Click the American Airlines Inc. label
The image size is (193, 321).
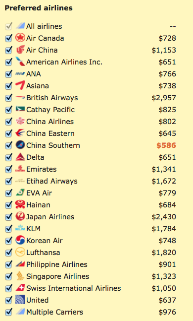click(x=64, y=62)
